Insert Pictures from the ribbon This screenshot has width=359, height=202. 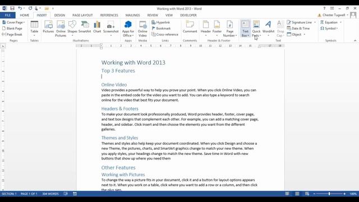pyautogui.click(x=48, y=27)
